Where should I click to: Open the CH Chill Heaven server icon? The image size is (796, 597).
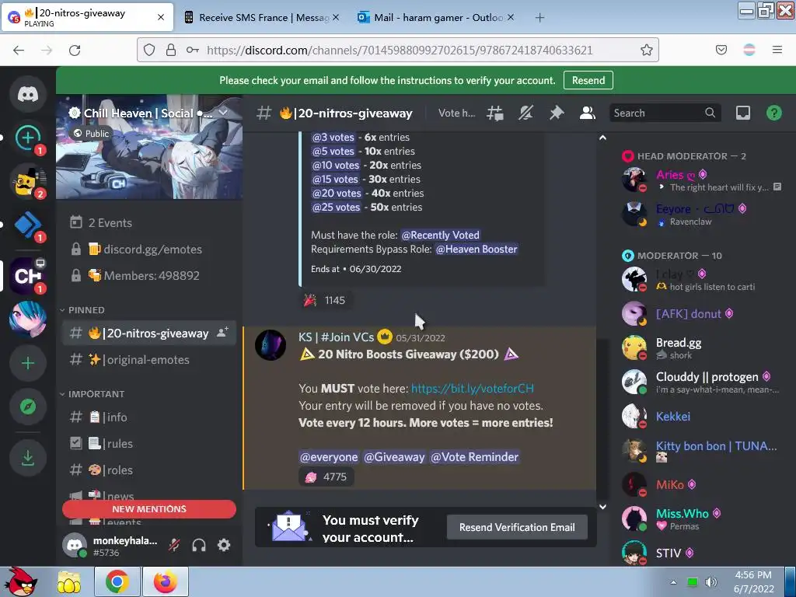28,276
